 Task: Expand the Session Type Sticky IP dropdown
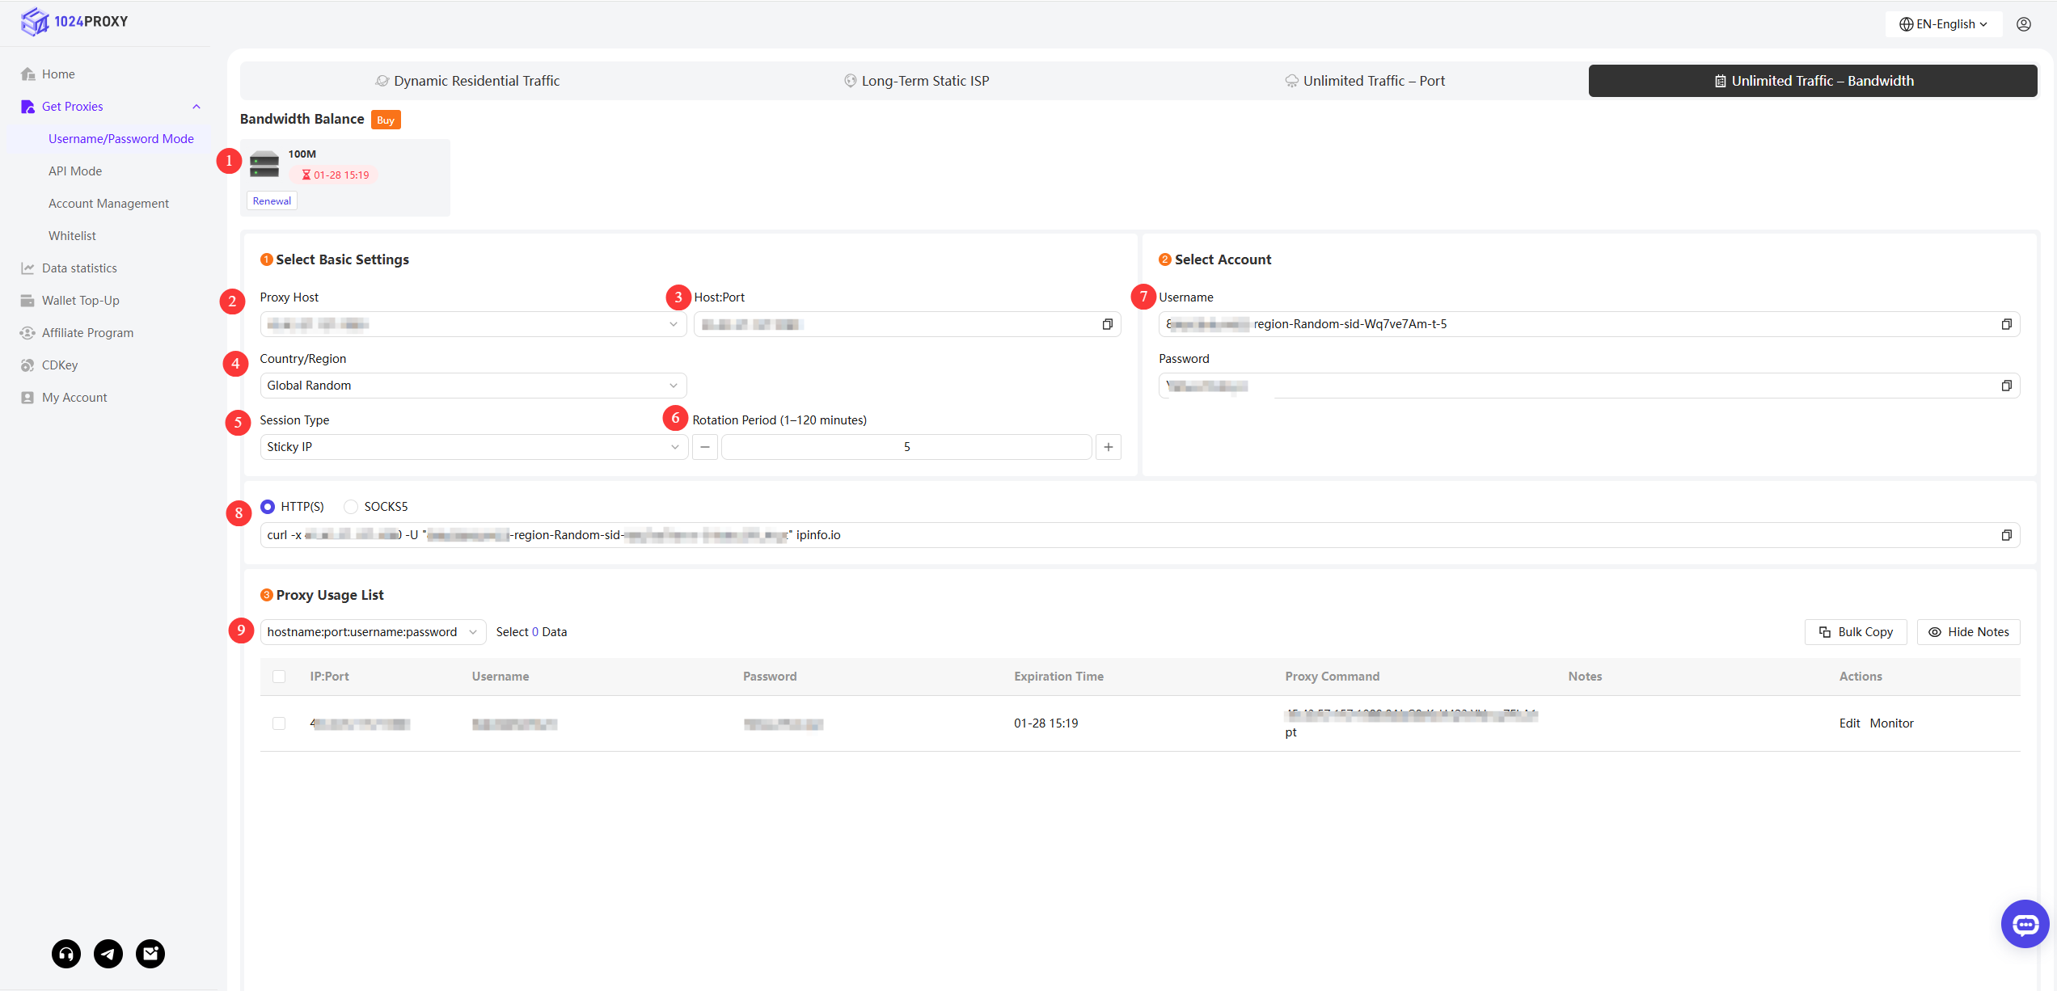[x=473, y=447]
